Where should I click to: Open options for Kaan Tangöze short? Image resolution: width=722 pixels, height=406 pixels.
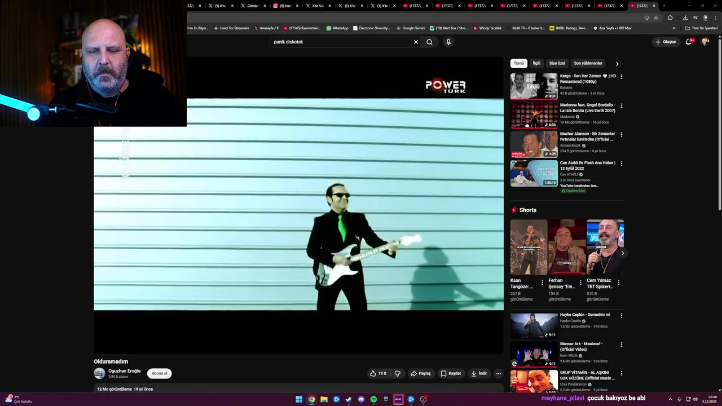[x=542, y=283]
